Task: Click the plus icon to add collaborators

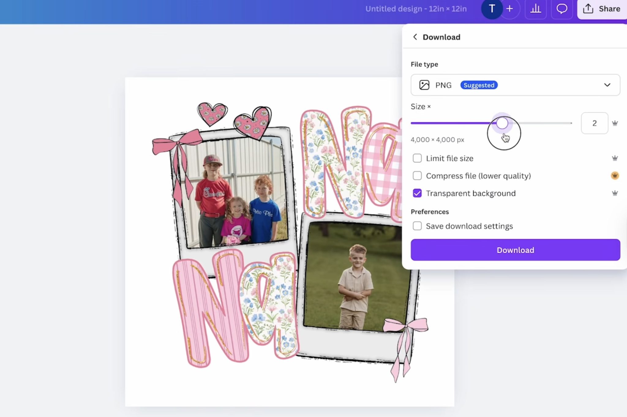Action: pyautogui.click(x=509, y=9)
